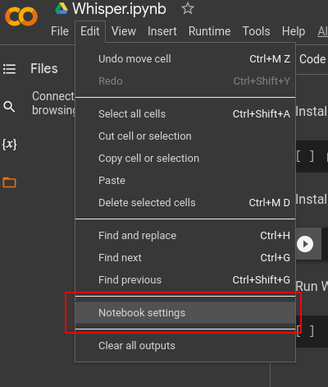328x387 pixels.
Task: Choose Undo move cell
Action: [185, 59]
